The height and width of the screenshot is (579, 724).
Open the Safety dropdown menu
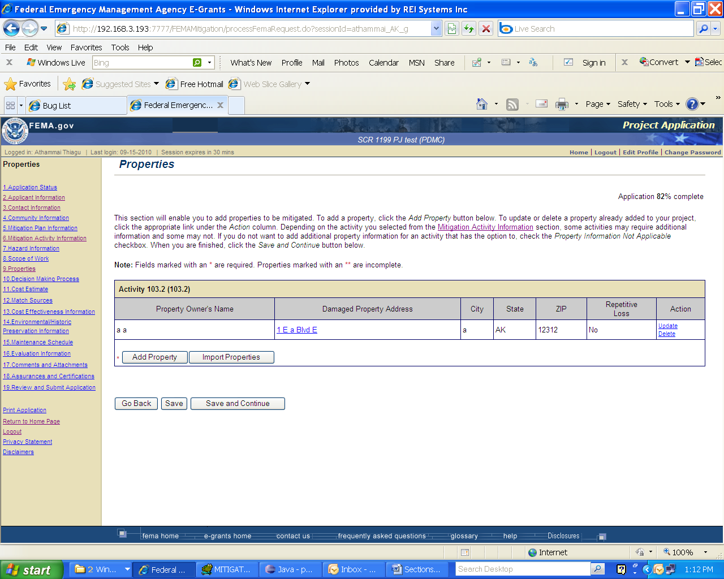pos(632,104)
